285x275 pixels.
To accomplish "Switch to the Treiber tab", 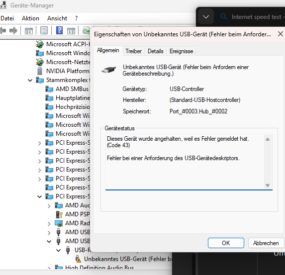I will (134, 51).
